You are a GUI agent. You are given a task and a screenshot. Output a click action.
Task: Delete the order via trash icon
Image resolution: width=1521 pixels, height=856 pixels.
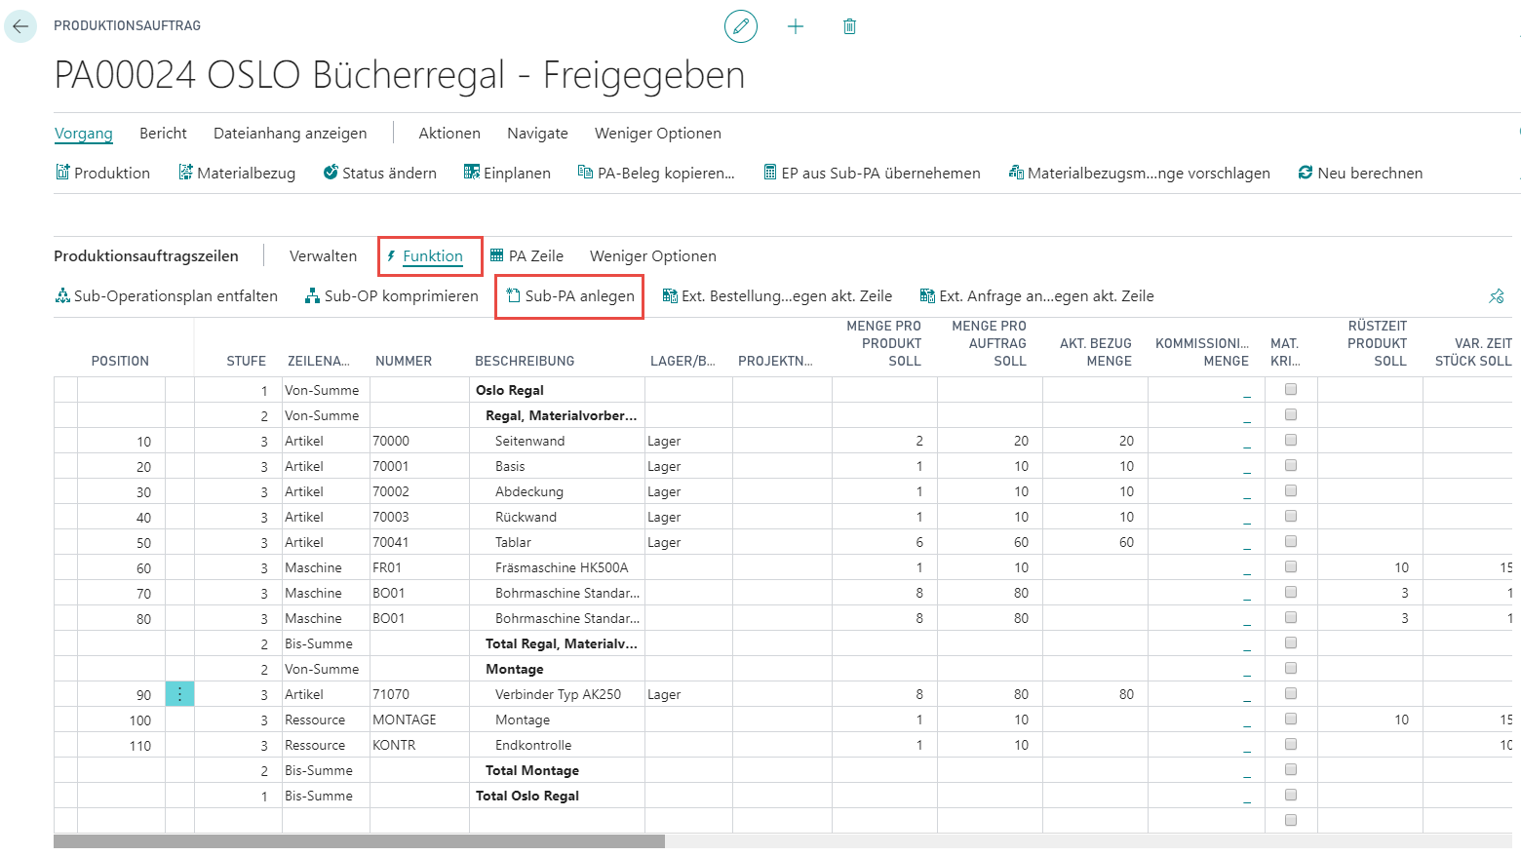pos(849,26)
